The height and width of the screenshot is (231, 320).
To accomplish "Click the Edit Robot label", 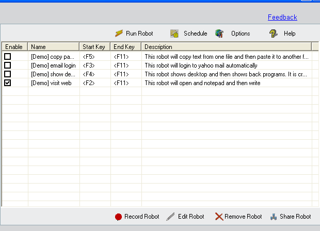I will [191, 217].
